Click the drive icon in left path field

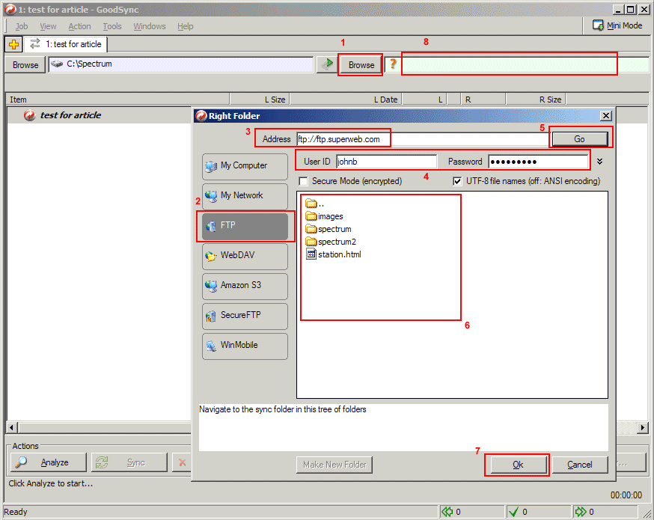(x=57, y=64)
